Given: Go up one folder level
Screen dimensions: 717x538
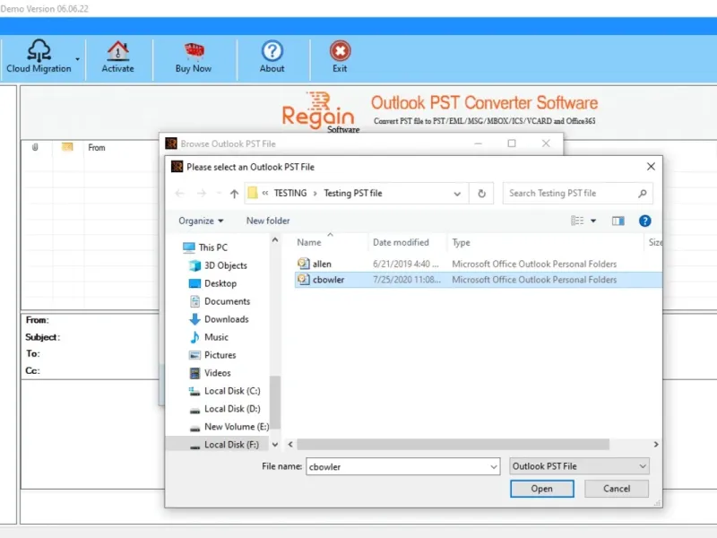Looking at the screenshot, I should 234,194.
